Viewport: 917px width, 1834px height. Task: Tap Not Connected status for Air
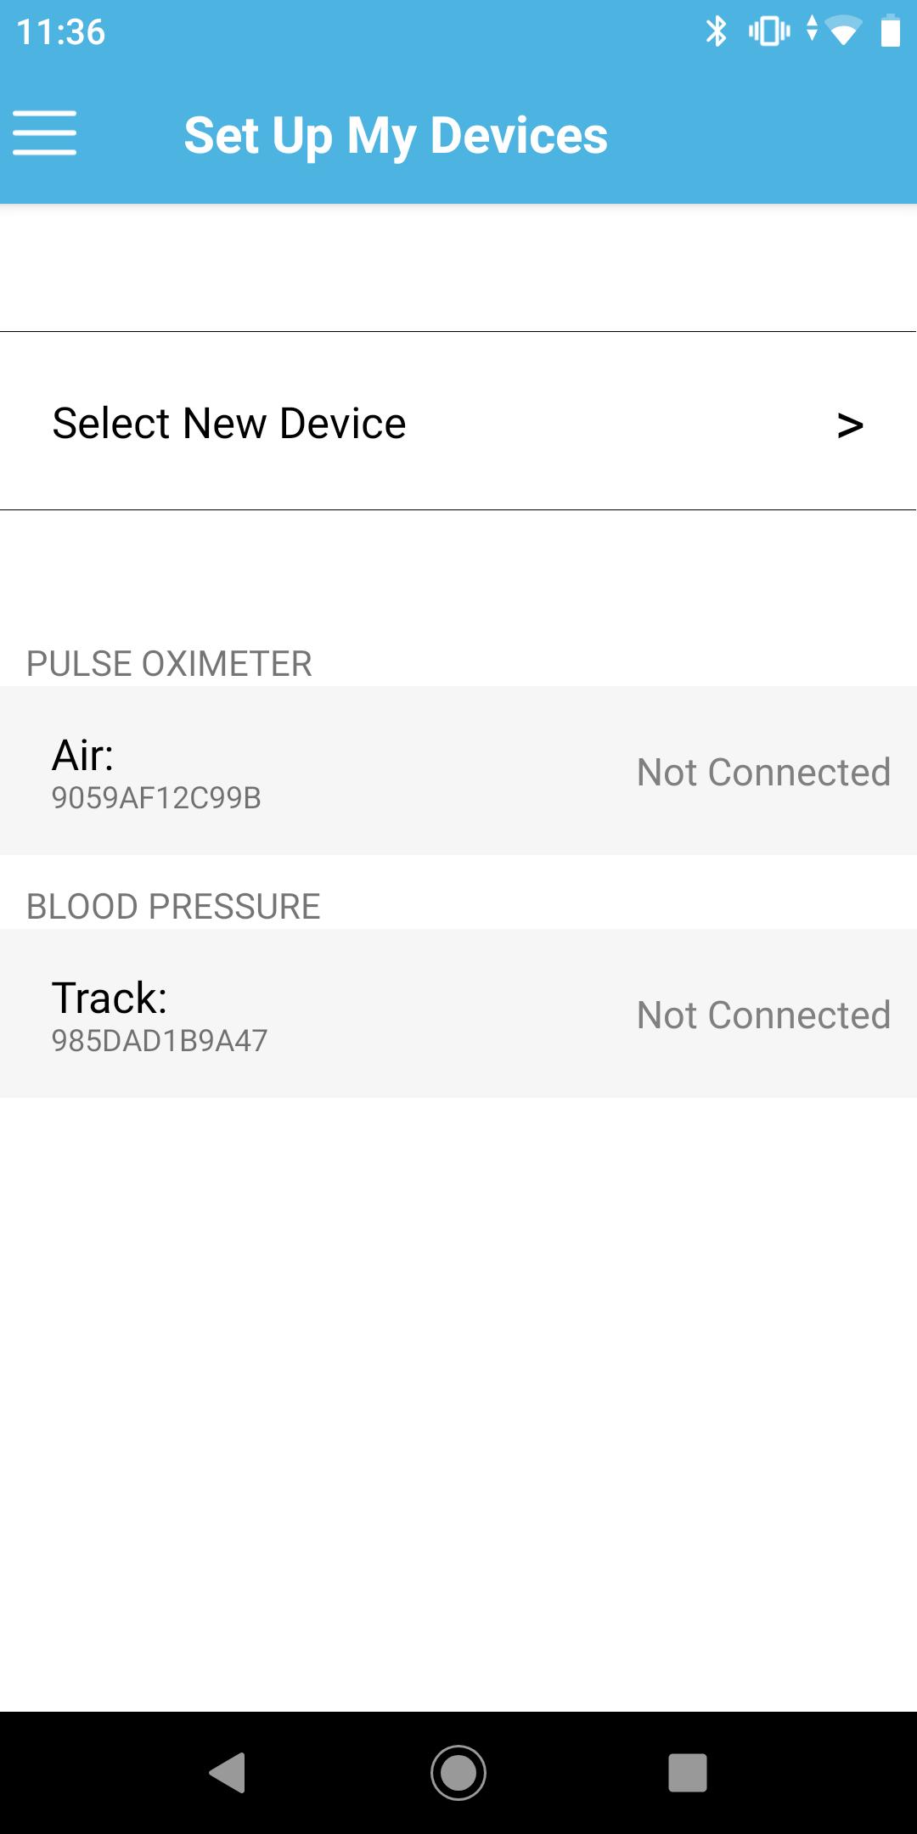tap(763, 772)
